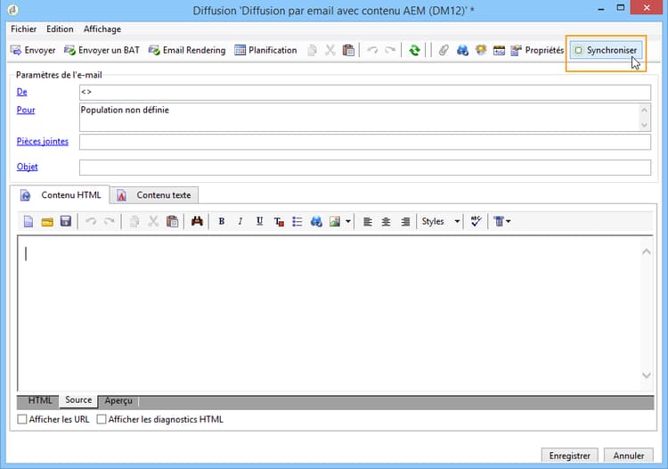Viewport: 668px width, 469px height.
Task: Align text left in editor
Action: click(x=367, y=221)
